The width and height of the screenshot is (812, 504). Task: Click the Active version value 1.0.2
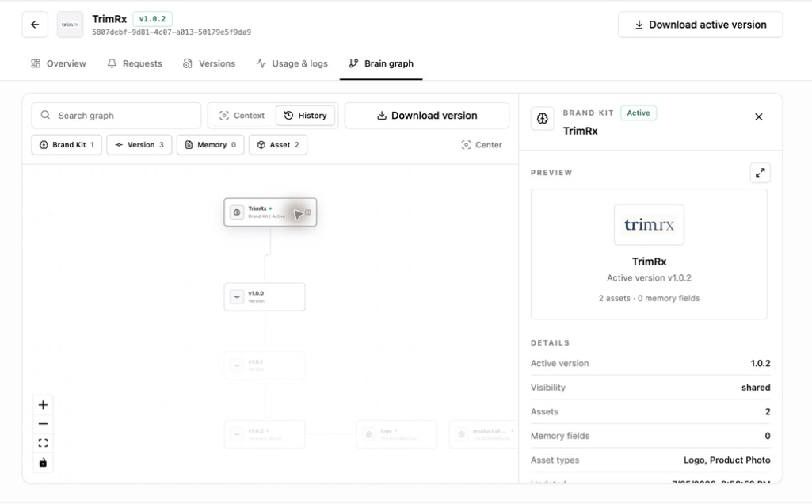pos(761,363)
